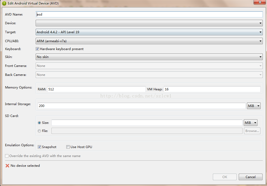The height and width of the screenshot is (186, 267).
Task: Open the Internal Storage MiB unit dropdown
Action: click(254, 106)
